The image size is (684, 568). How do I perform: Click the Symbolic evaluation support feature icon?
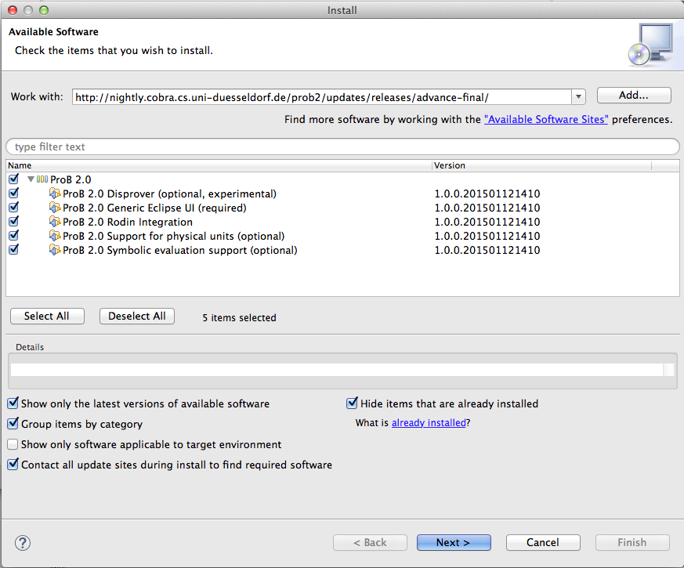[x=55, y=250]
